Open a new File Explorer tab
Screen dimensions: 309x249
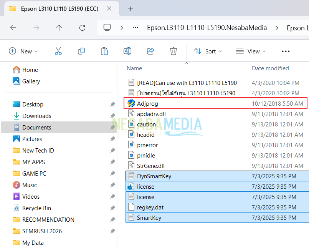[131, 8]
